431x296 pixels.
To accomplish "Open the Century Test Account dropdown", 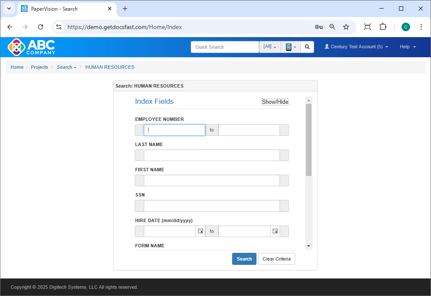I will (x=356, y=47).
